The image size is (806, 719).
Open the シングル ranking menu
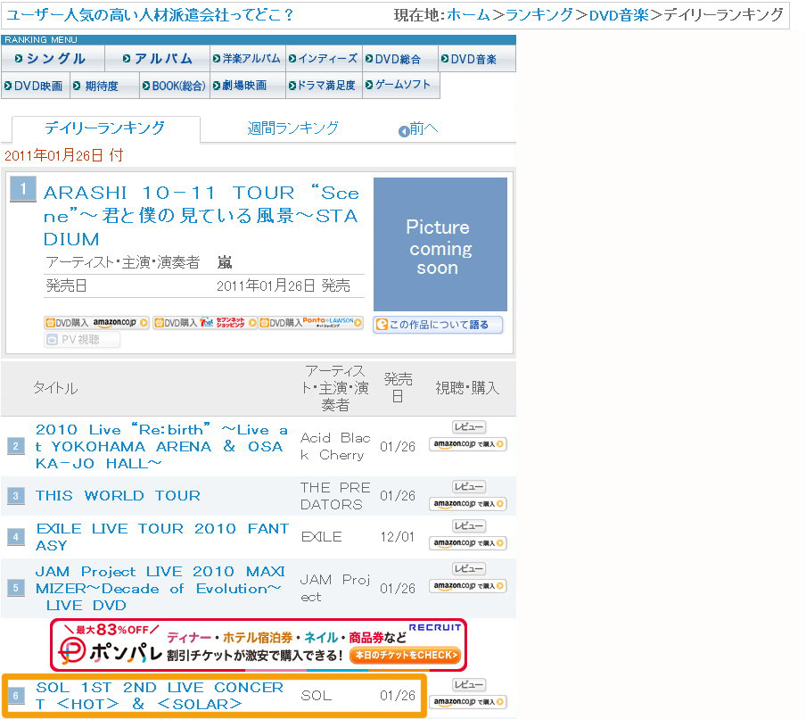point(53,59)
